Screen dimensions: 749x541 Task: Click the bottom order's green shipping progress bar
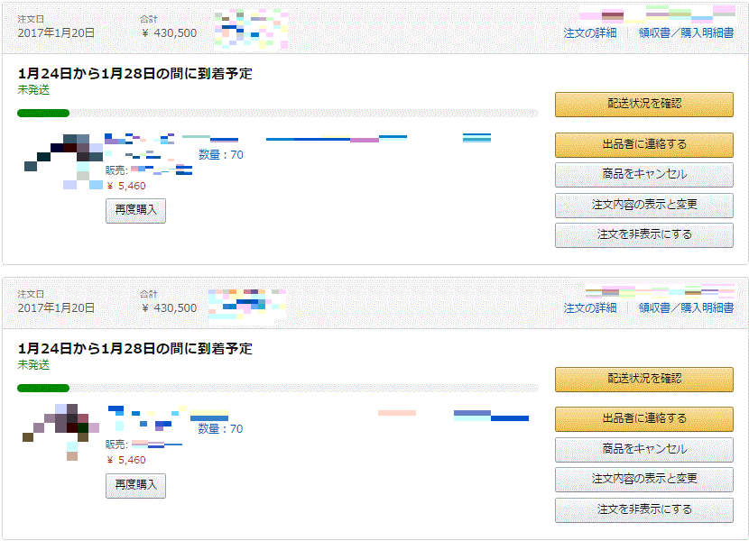click(x=43, y=389)
